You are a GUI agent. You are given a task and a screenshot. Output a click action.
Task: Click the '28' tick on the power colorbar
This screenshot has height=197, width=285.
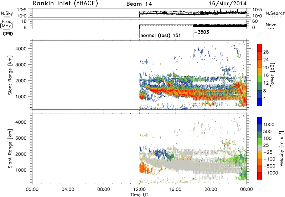point(266,52)
